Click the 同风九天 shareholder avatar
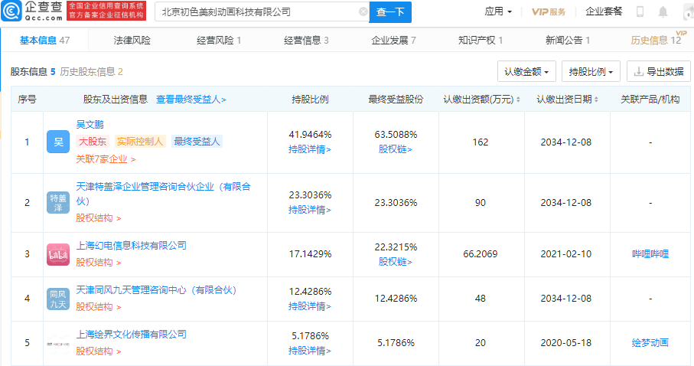The height and width of the screenshot is (366, 694). 58,299
